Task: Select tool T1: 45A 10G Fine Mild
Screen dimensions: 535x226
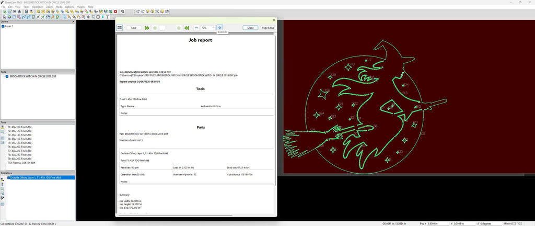Action: click(19, 127)
